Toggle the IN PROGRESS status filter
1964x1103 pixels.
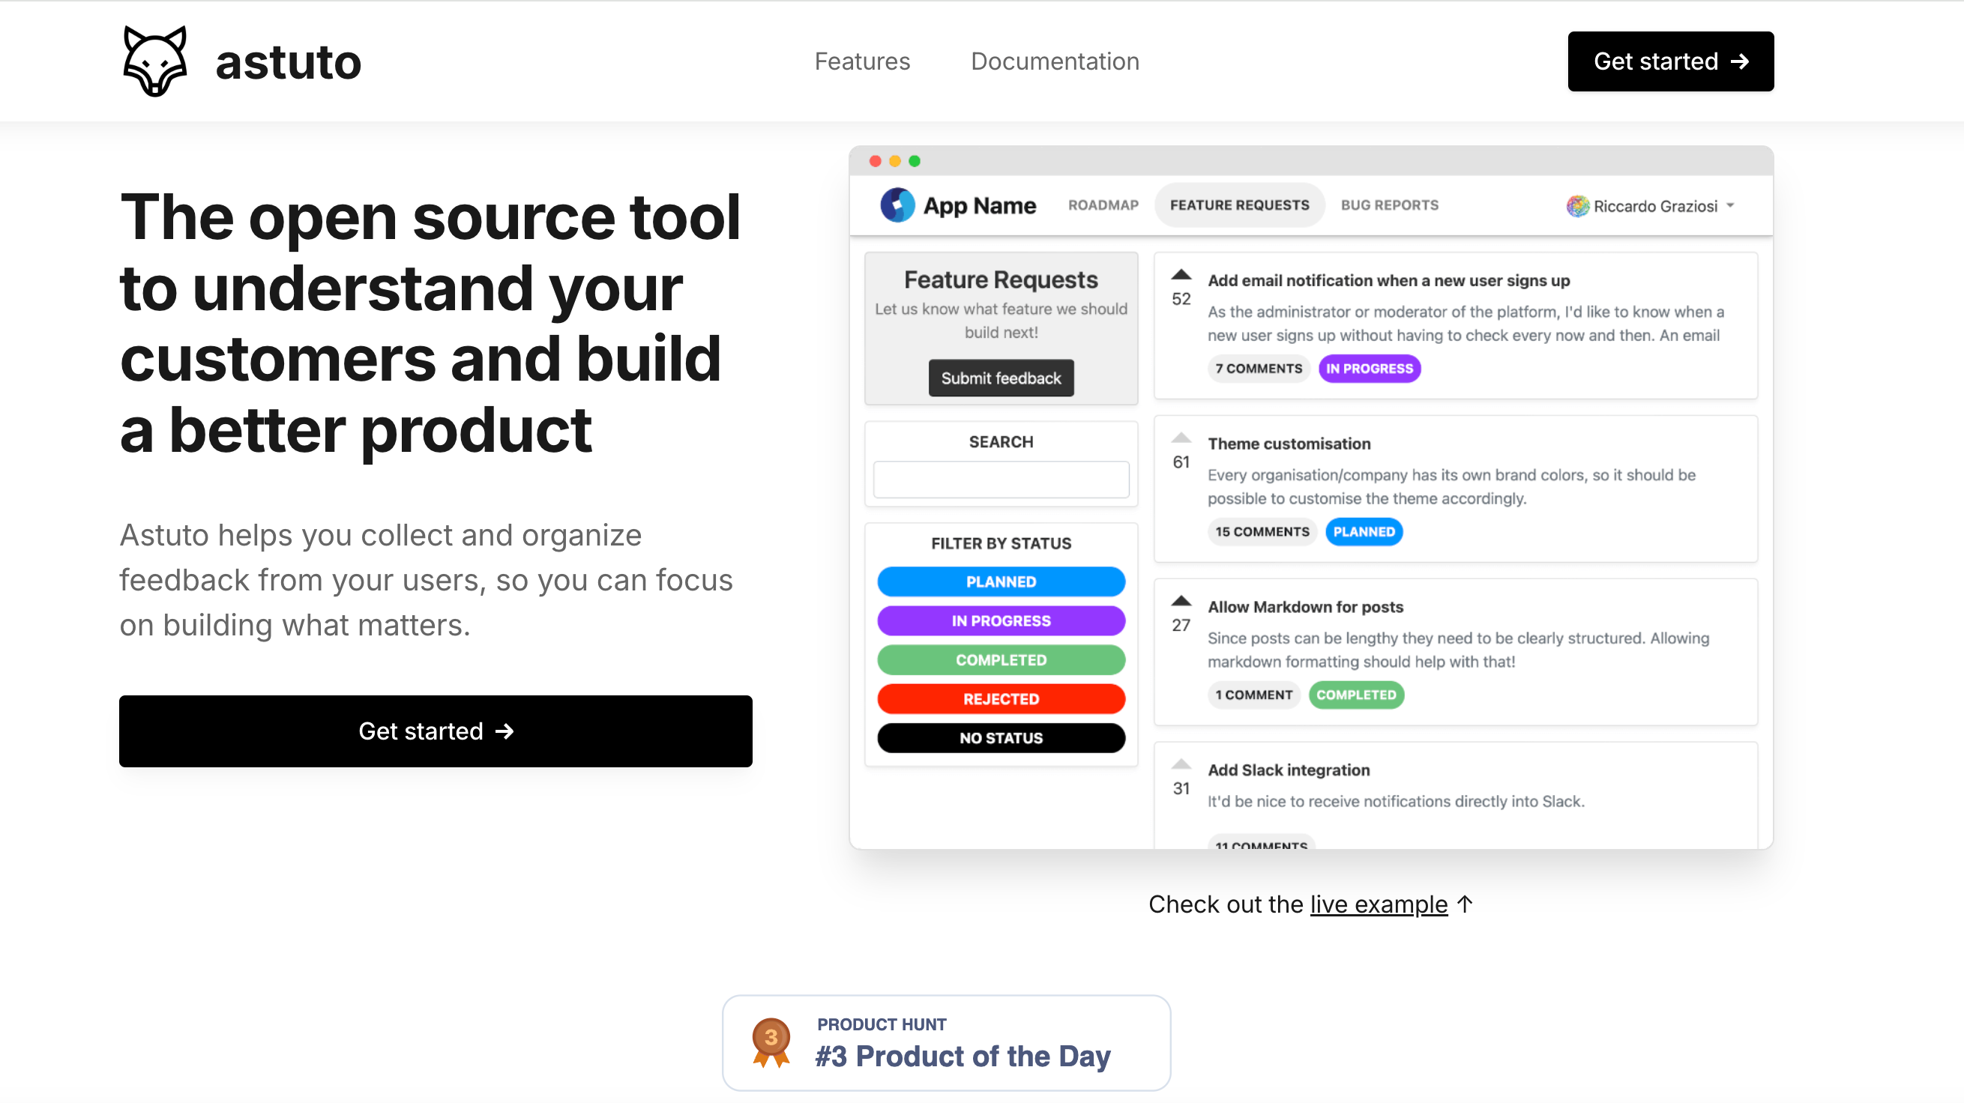pos(1000,620)
